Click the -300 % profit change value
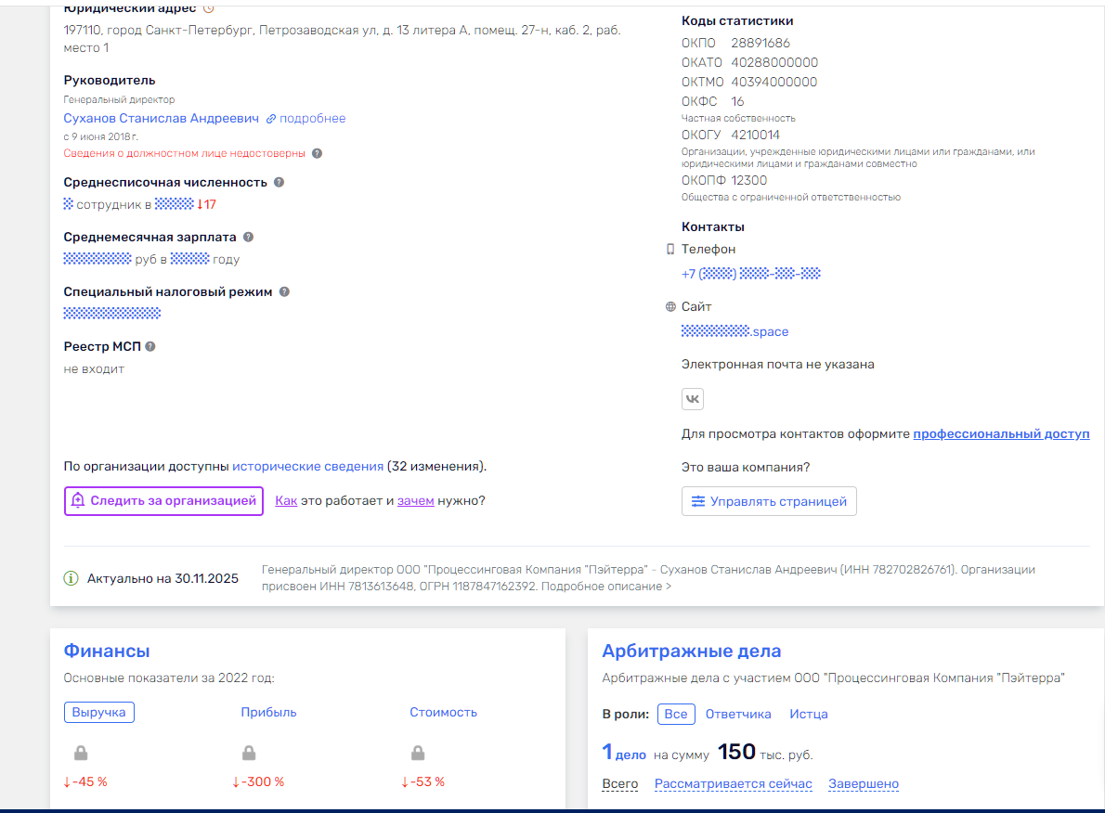Image resolution: width=1105 pixels, height=813 pixels. point(258,782)
